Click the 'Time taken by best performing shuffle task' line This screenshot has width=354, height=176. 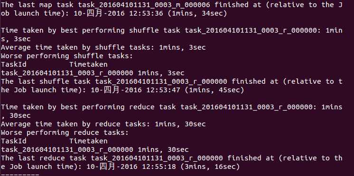172,35
